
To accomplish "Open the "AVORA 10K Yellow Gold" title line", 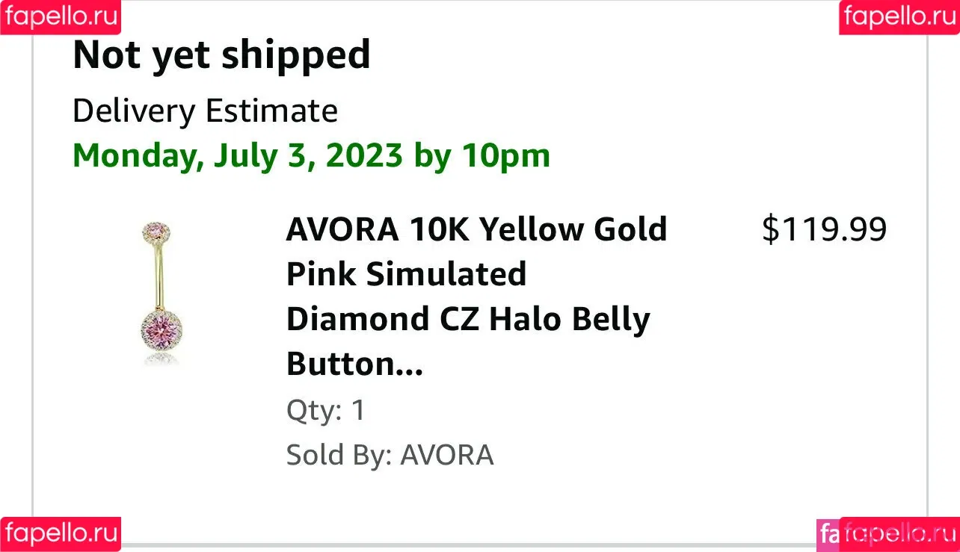I will pos(476,229).
